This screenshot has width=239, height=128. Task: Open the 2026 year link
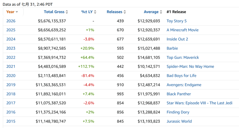tap(11, 21)
